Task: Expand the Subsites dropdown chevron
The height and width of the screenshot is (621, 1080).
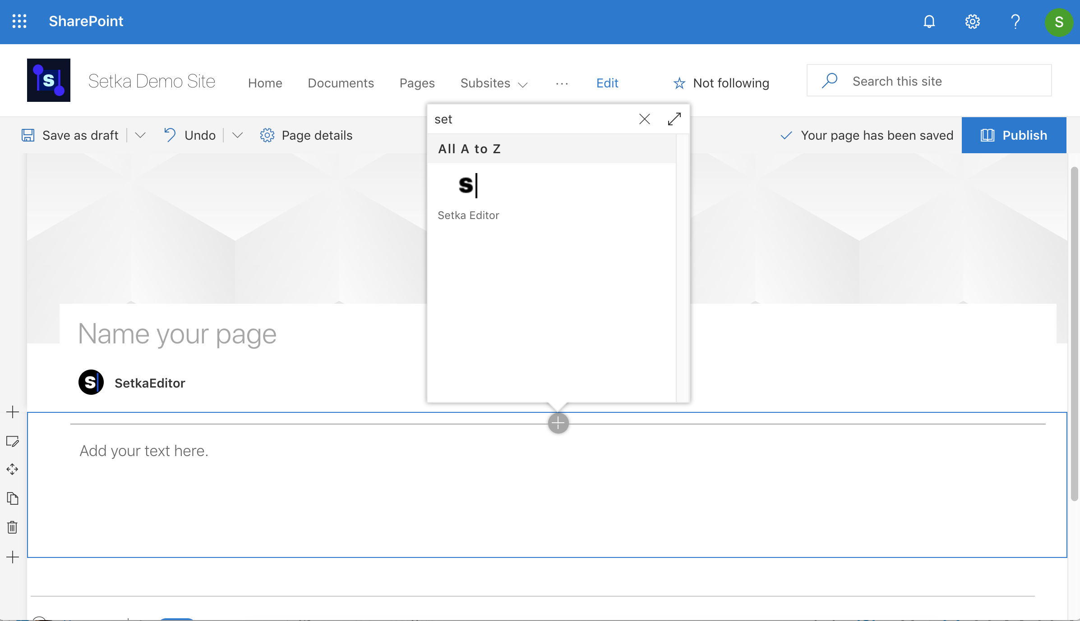Action: tap(522, 84)
